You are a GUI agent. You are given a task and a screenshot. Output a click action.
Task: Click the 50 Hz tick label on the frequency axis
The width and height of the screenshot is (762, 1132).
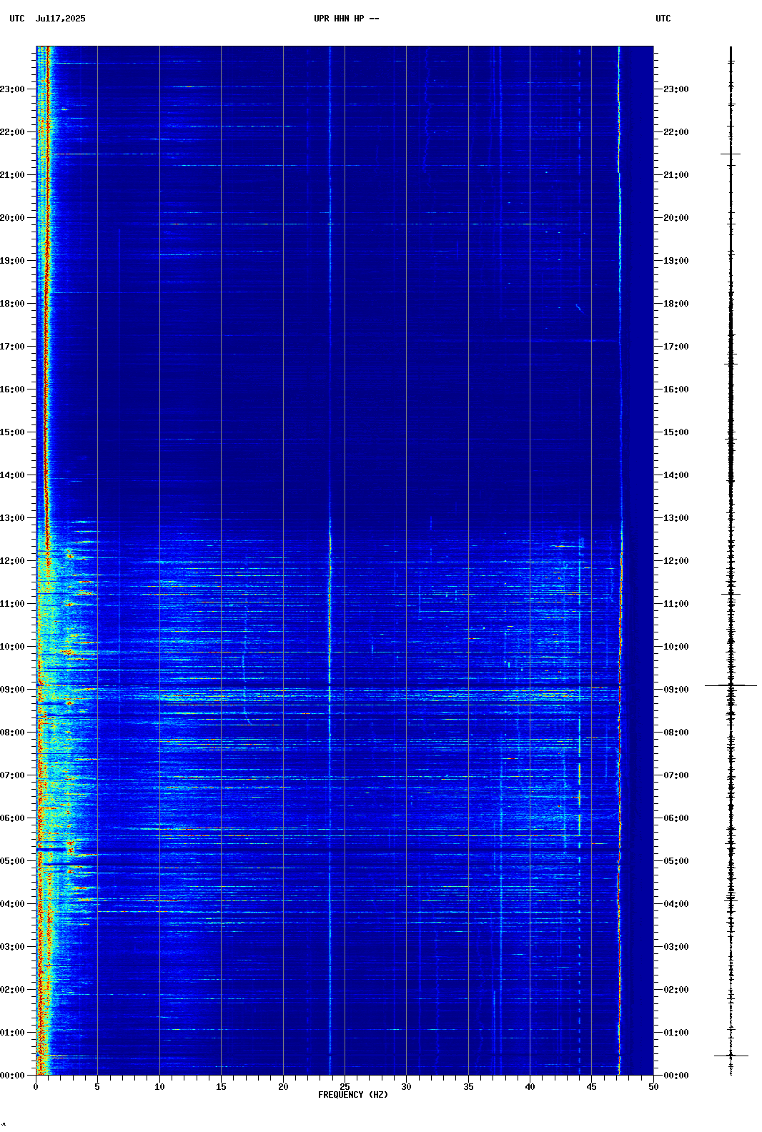click(x=653, y=1087)
